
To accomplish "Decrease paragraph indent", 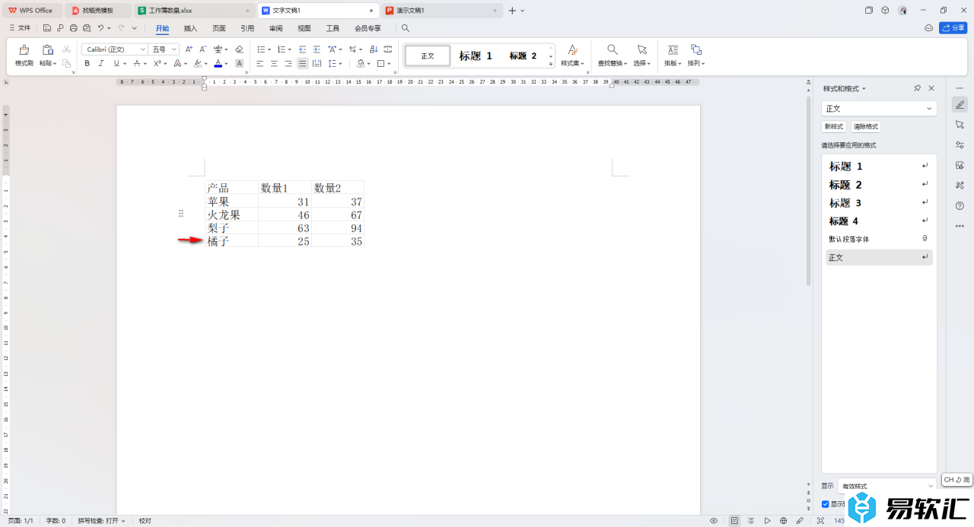I will (x=302, y=49).
